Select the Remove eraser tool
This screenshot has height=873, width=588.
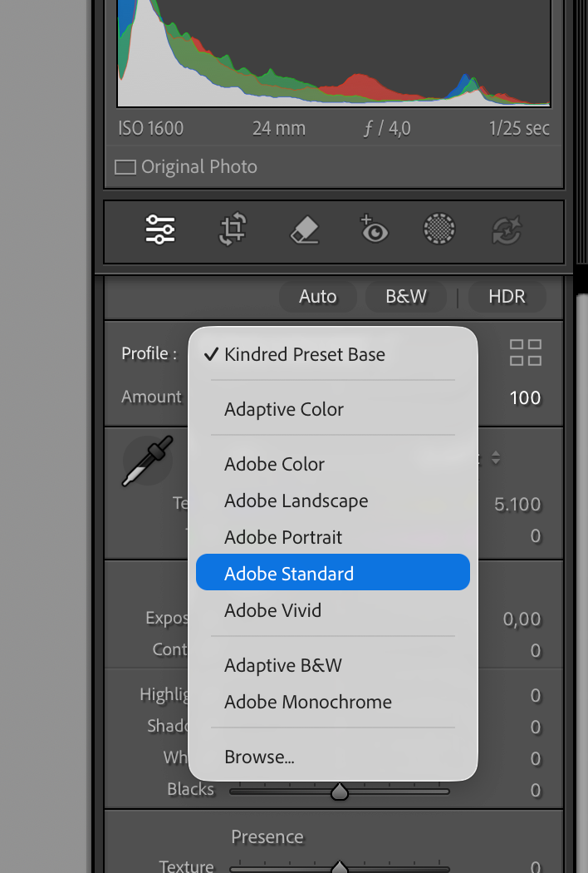tap(304, 229)
